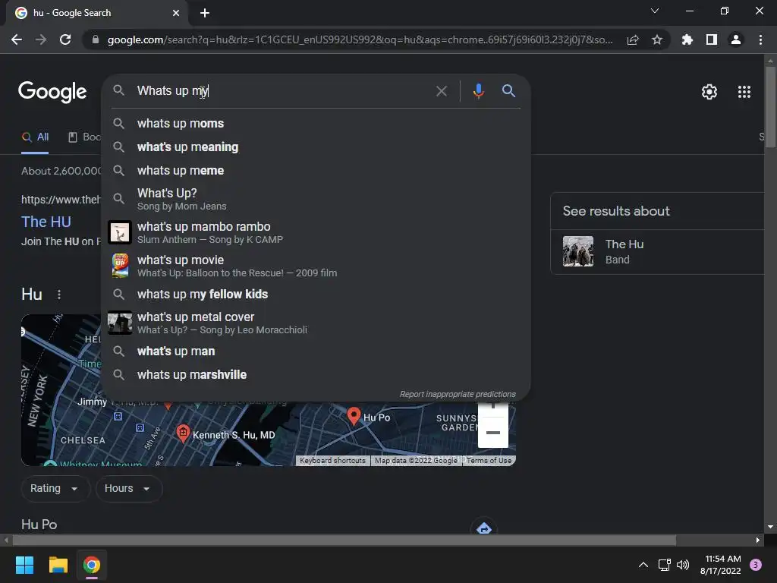The width and height of the screenshot is (777, 583).
Task: Click the Kenneth S. Hu, MD map pin
Action: [183, 433]
